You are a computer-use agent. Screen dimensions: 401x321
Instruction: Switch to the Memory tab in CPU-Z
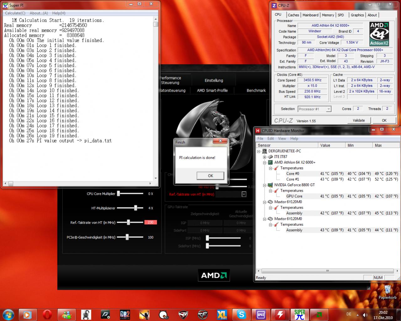coord(328,15)
